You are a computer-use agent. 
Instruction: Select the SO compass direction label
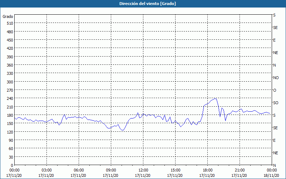(276, 103)
